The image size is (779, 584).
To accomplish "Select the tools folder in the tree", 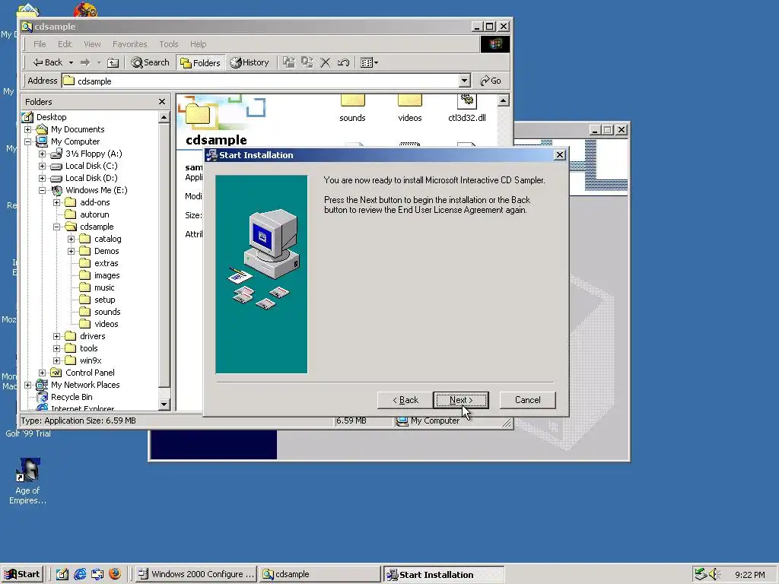I will [x=88, y=348].
